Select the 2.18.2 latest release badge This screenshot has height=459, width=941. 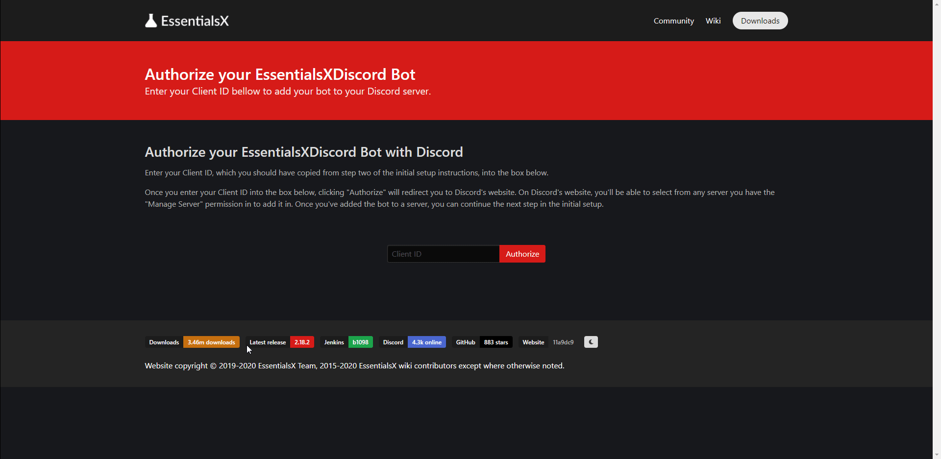[301, 342]
